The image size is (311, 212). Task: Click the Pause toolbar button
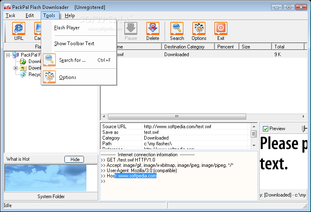131,31
